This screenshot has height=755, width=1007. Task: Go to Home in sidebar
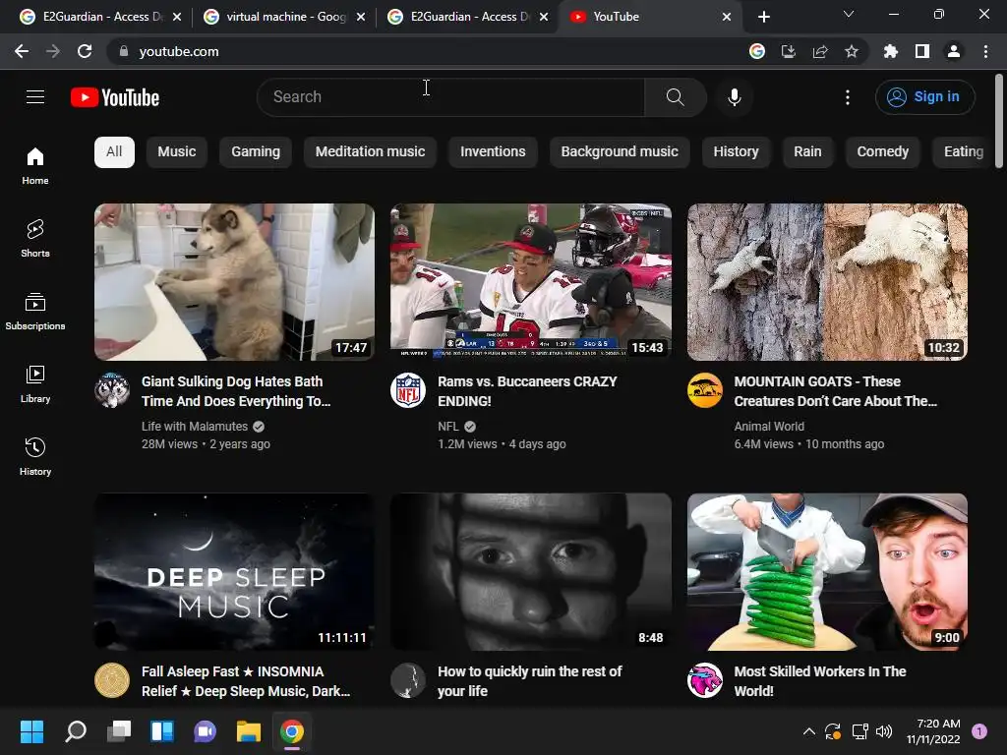point(35,166)
